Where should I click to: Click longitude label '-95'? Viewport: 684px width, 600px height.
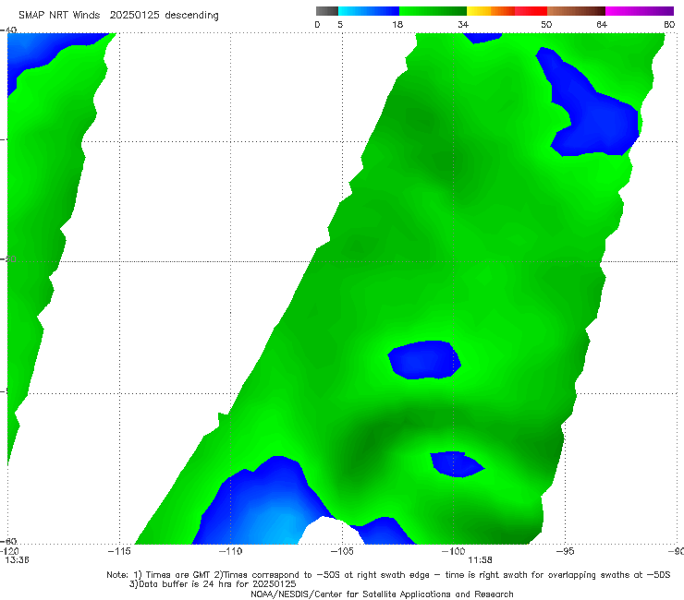(565, 551)
